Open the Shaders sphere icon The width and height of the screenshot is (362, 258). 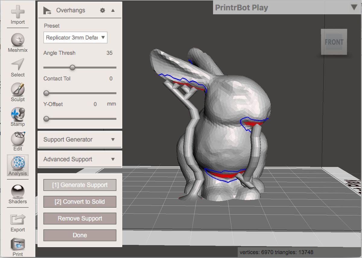tap(17, 191)
